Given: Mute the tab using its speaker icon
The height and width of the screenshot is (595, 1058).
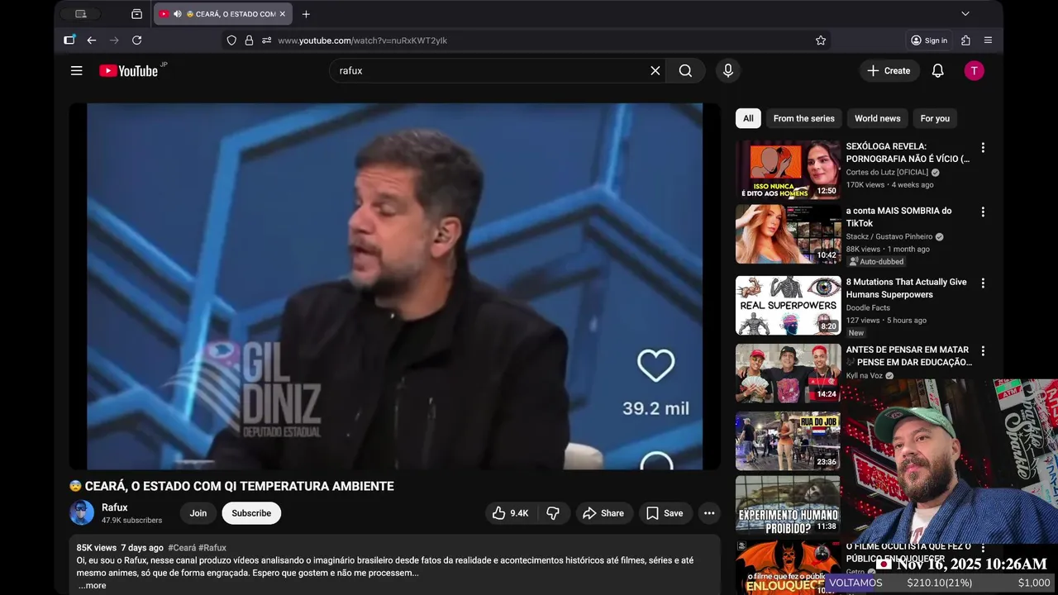Looking at the screenshot, I should [x=177, y=14].
